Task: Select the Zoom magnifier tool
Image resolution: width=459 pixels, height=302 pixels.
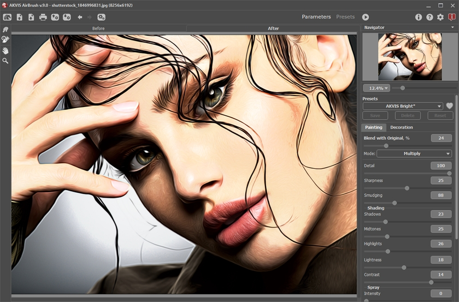Action: [5, 61]
